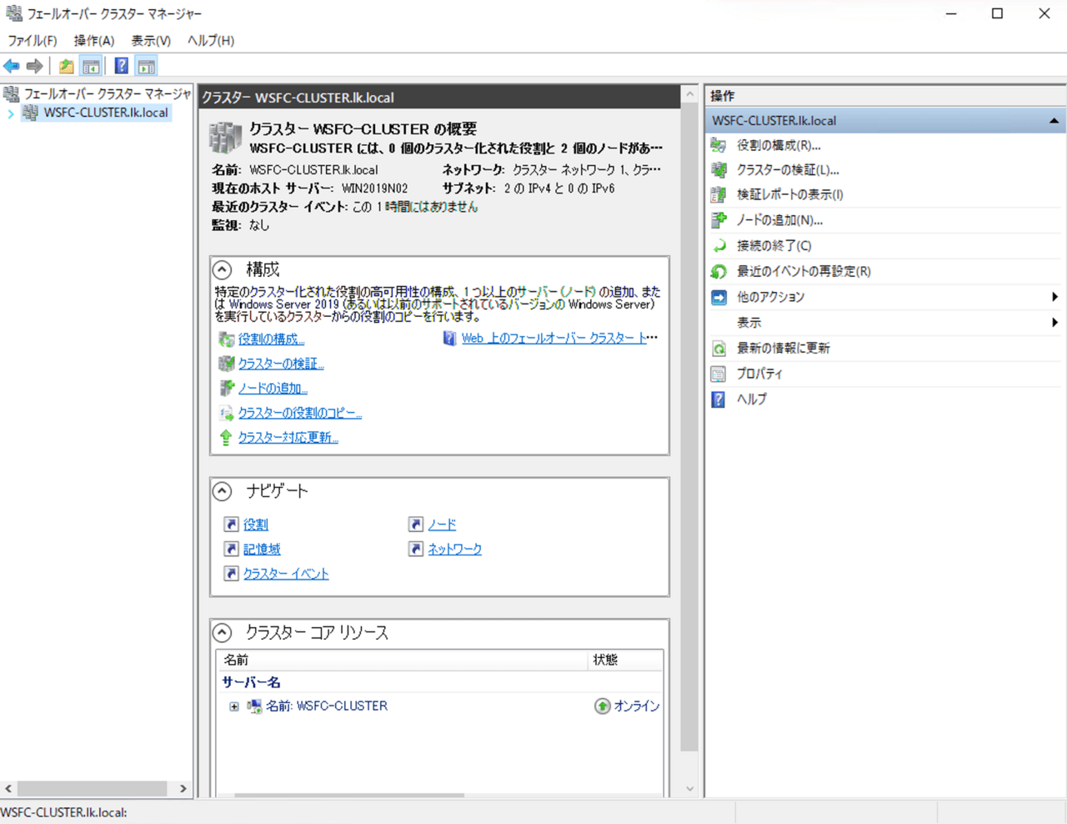Click the この 1 時間にはありません events link
Screen dimensions: 1067x824
415,207
